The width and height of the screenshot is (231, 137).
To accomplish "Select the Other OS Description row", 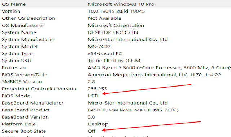I will click(x=115, y=18).
